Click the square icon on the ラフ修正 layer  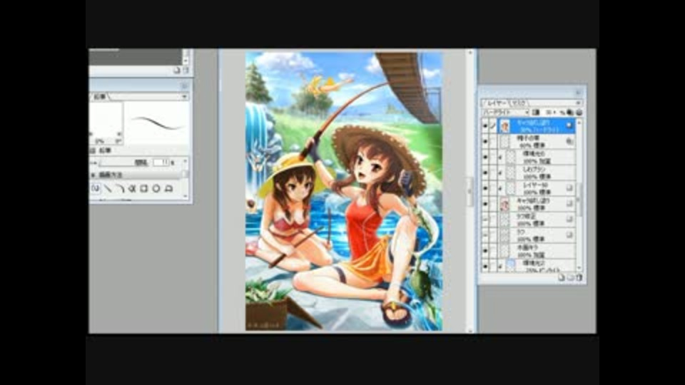(569, 219)
